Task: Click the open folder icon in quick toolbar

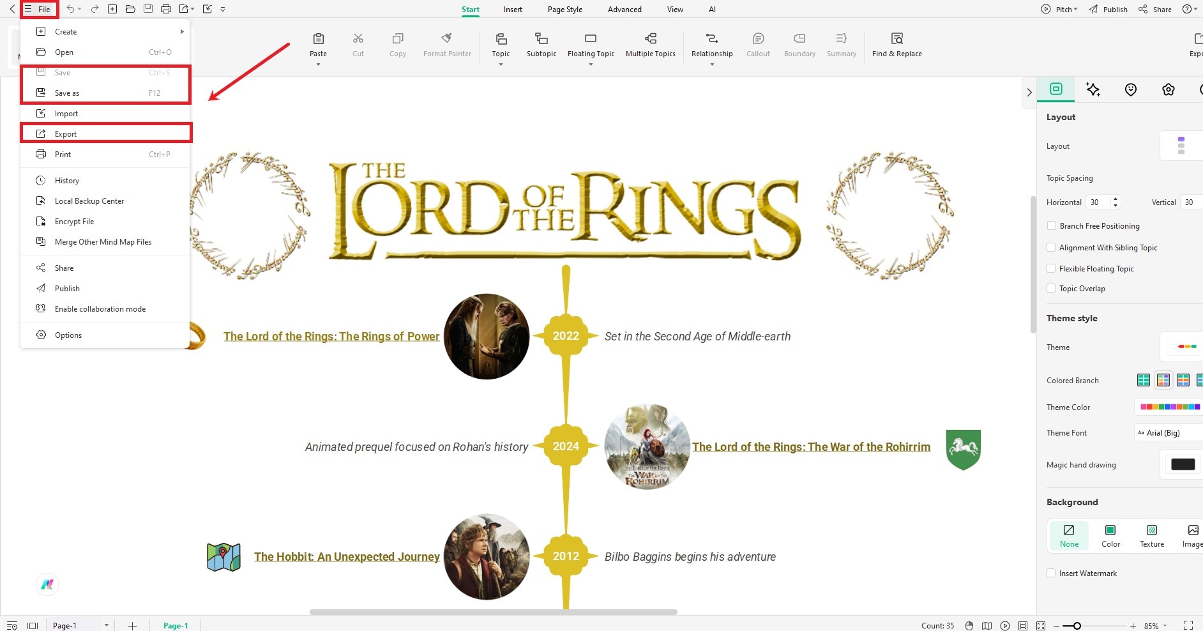Action: coord(130,9)
